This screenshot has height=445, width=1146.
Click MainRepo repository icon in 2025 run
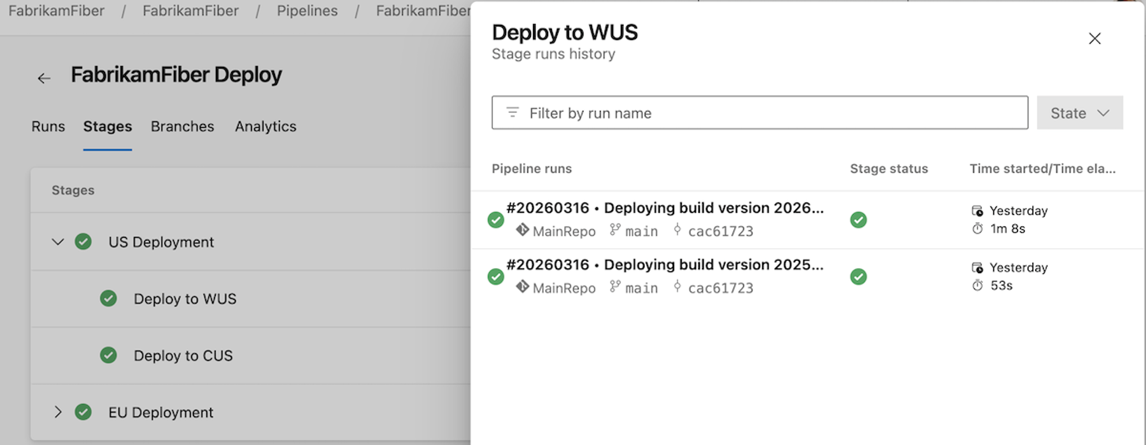[x=523, y=286]
